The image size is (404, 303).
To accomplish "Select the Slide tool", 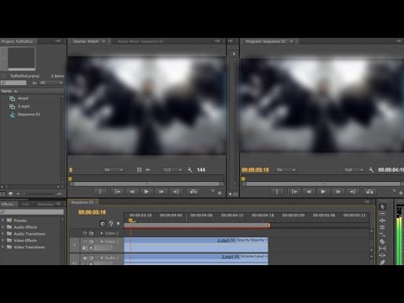I will (x=382, y=255).
